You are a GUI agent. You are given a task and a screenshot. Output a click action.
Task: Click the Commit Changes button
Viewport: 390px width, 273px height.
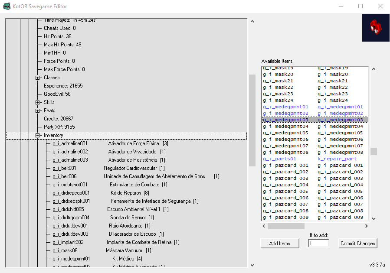(x=357, y=244)
